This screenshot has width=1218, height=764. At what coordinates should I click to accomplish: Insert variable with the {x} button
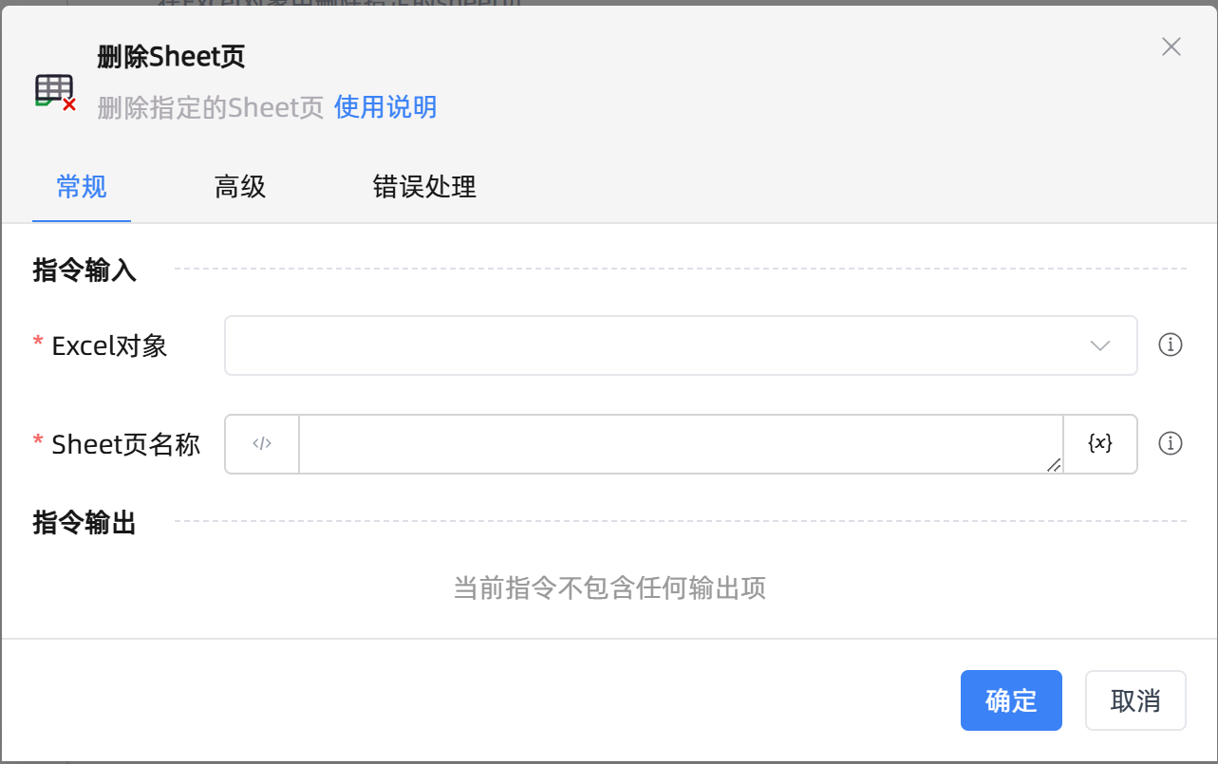(x=1100, y=443)
